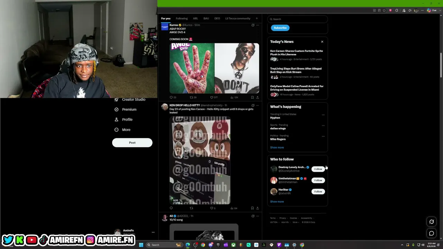Open the browser profile avatar
The height and width of the screenshot is (249, 443).
tap(416, 10)
